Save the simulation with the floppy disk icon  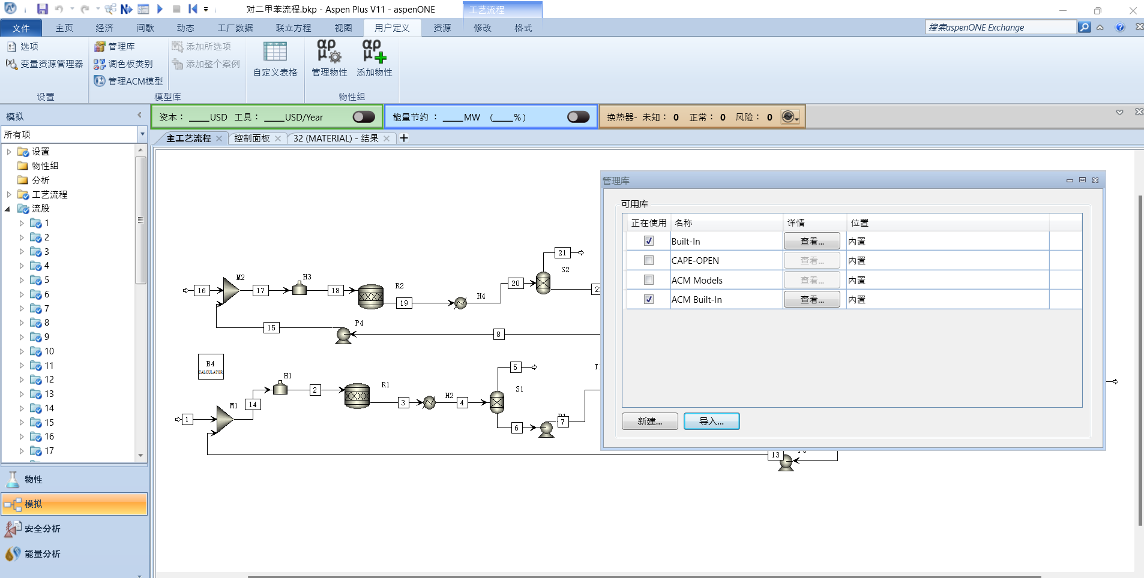click(42, 9)
